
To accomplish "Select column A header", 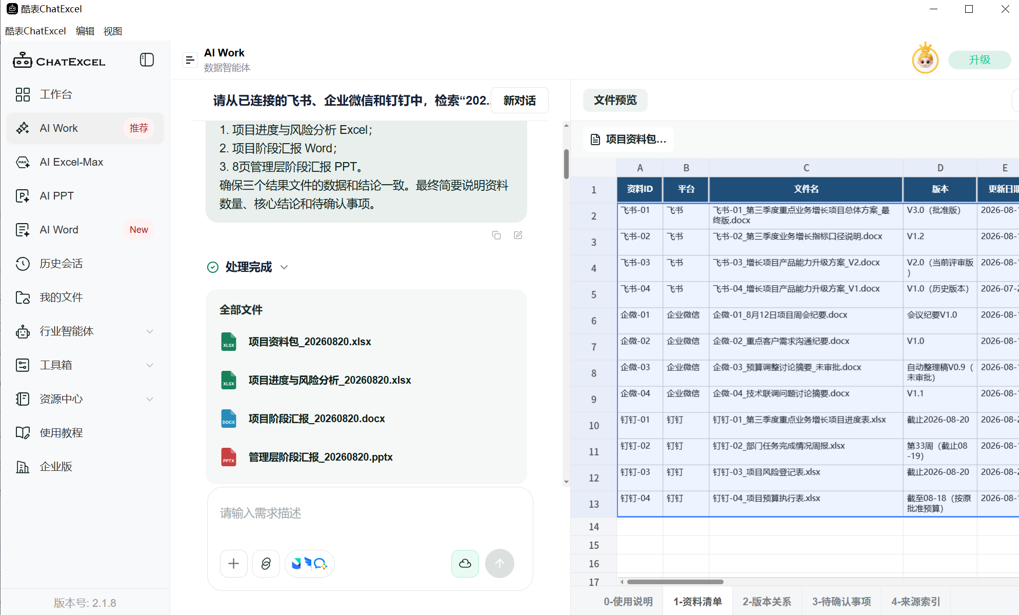I will coord(640,168).
